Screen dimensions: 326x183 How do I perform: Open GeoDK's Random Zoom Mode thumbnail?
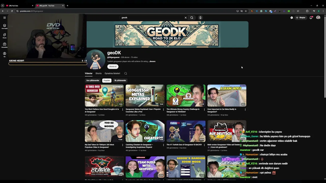(186, 167)
